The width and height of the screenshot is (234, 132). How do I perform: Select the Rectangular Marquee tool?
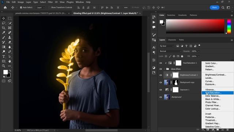(x=10, y=18)
